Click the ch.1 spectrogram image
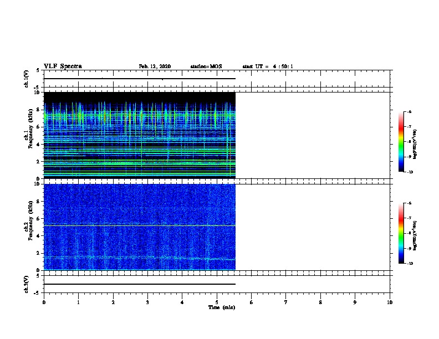Viewport: 439px width, 339px height. (140, 135)
